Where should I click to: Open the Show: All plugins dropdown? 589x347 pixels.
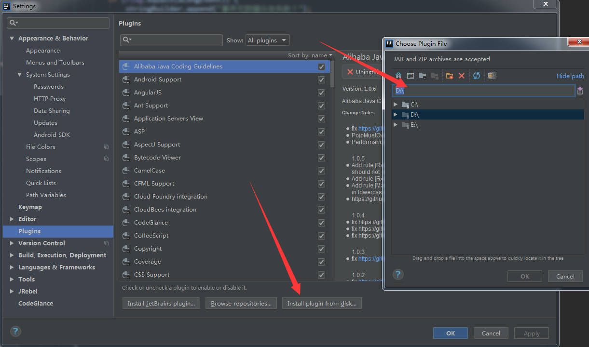pyautogui.click(x=267, y=40)
